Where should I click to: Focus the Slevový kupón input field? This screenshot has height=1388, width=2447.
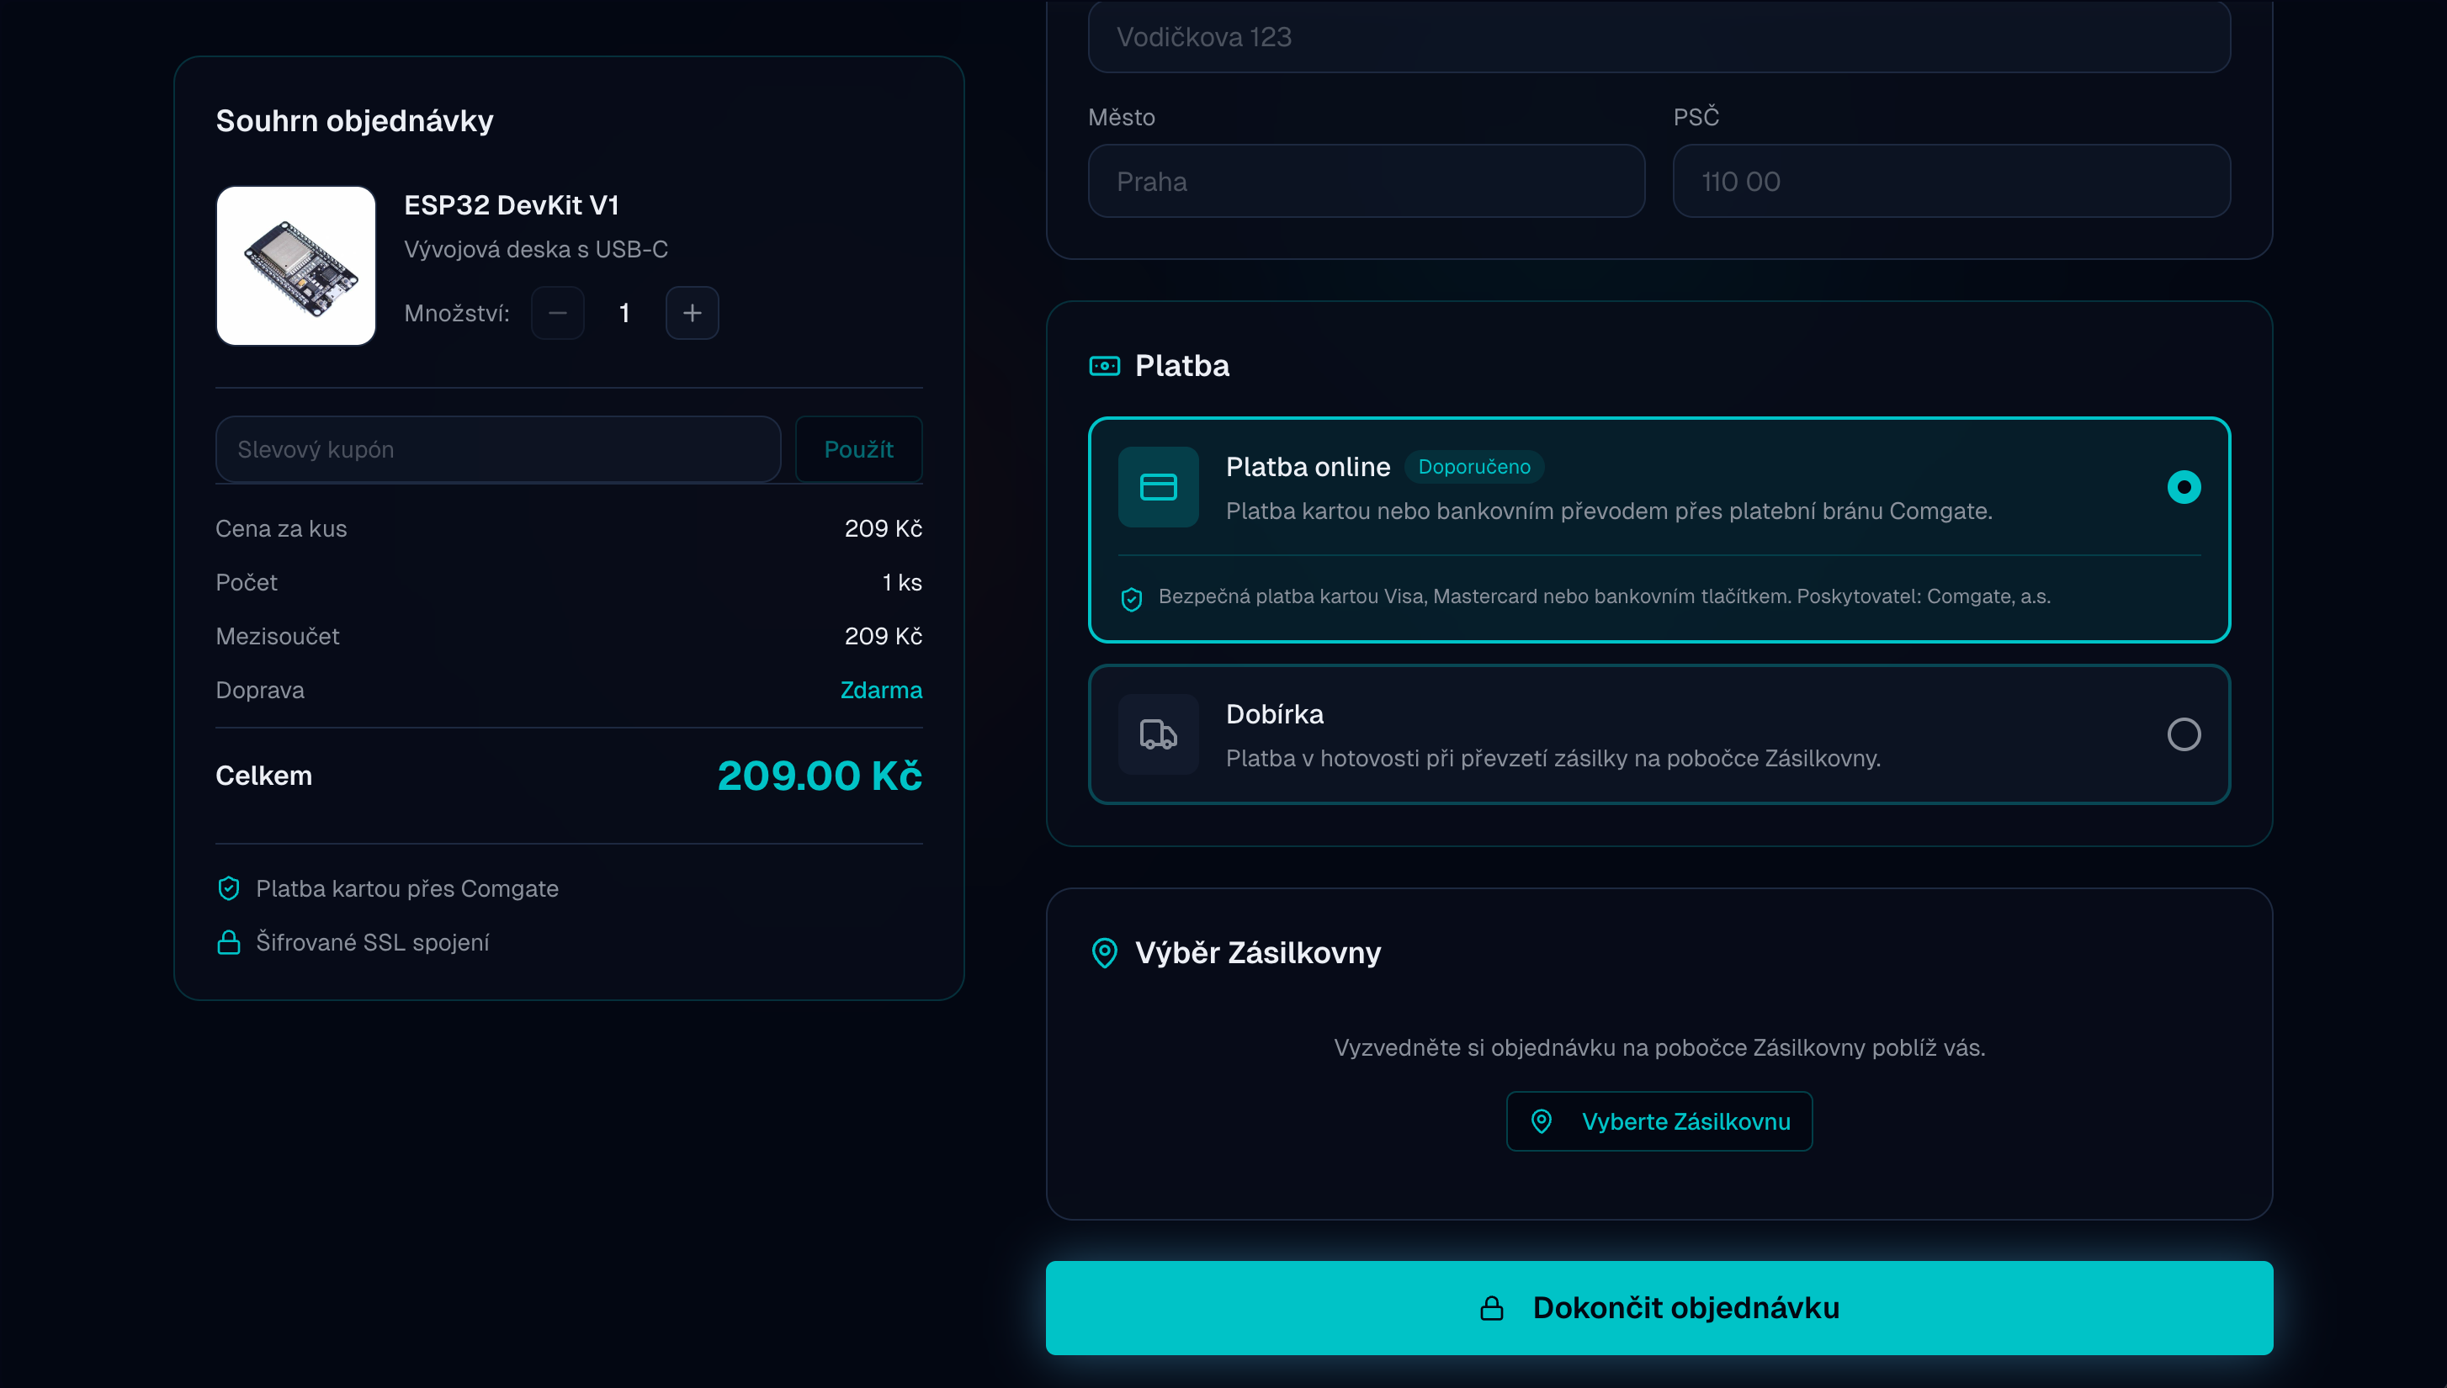498,449
